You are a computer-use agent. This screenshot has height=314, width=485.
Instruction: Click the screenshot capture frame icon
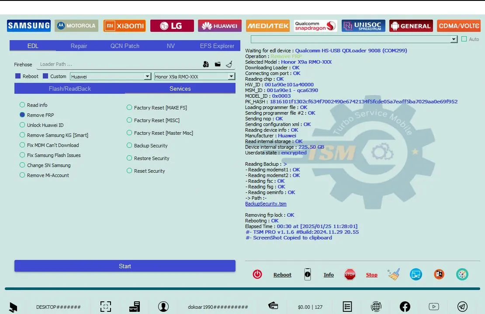[x=105, y=307]
